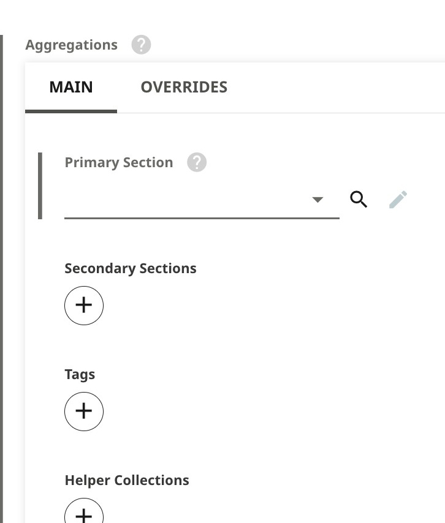This screenshot has height=523, width=445.
Task: Switch to the OVERRIDES tab
Action: [184, 87]
